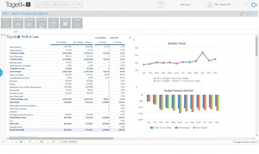Screen dimensions: 259x154
Task: Click the Drill down toolbar button
Action: [x=30, y=23]
